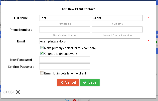Screen dimensions: 158x101
Task: Click the partially visible magnifier search icon
Action: click(x=67, y=100)
